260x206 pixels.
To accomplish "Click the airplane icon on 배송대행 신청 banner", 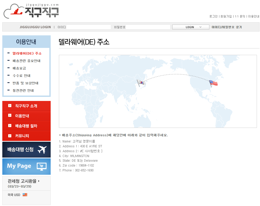I will (42, 150).
